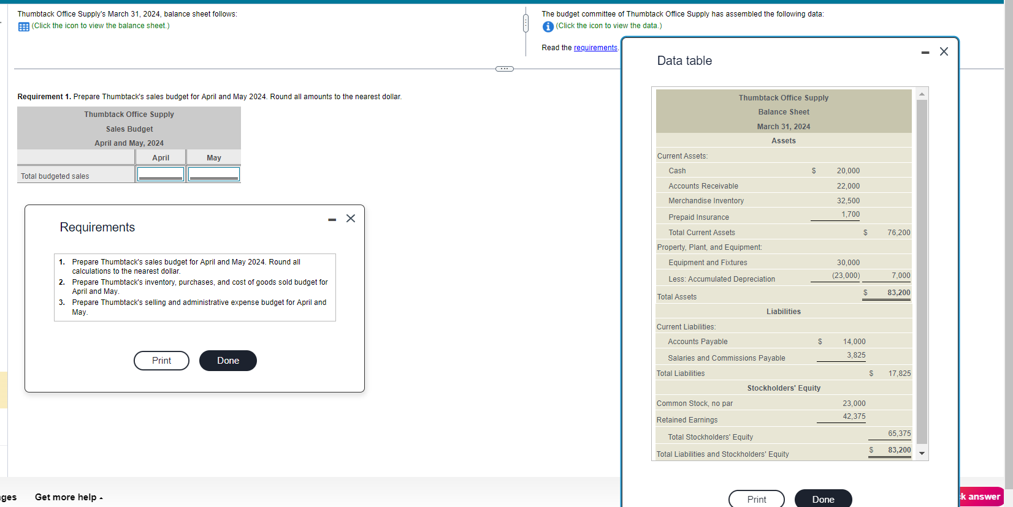Open the data info icon

(548, 26)
